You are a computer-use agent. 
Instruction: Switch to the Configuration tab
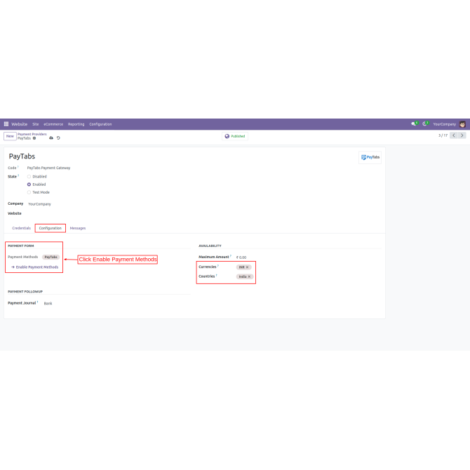coord(51,228)
